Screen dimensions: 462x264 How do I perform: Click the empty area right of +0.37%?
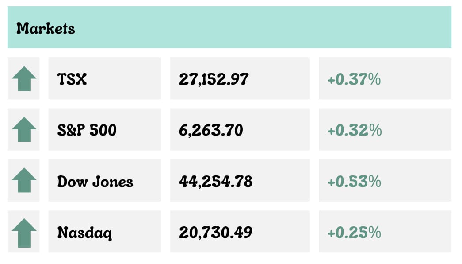point(416,78)
